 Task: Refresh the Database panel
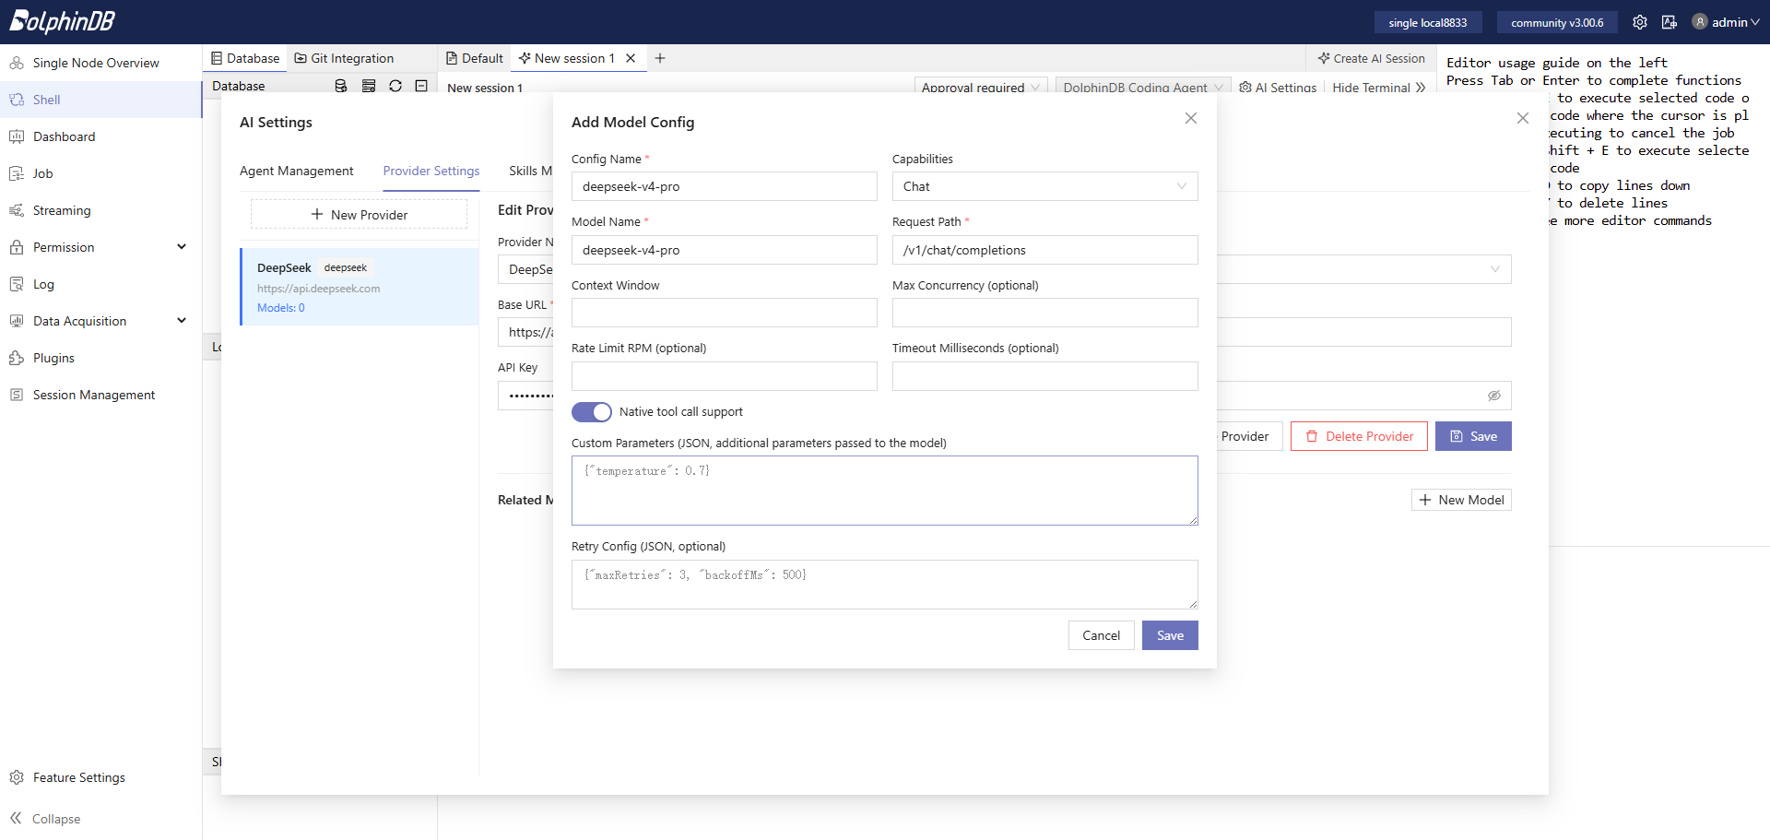tap(395, 86)
